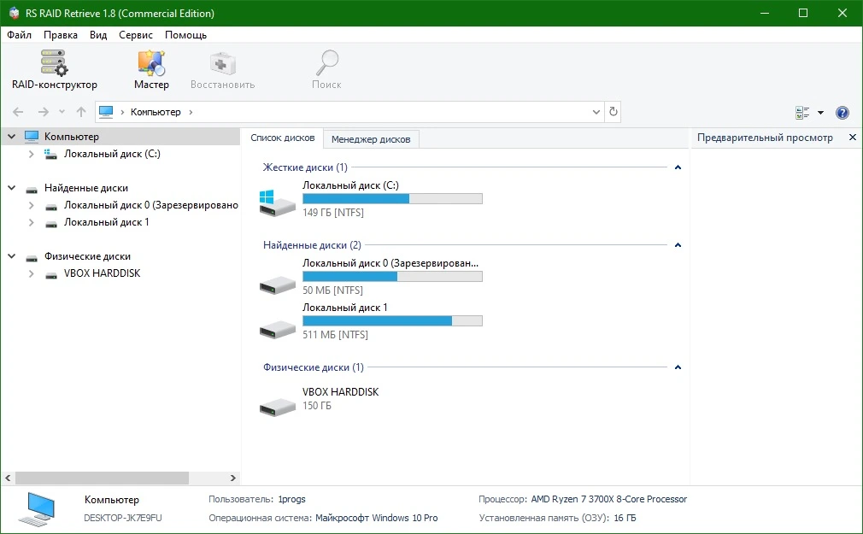The height and width of the screenshot is (534, 863).
Task: Select VBOX HARDDISK drive icon in list
Action: pos(278,407)
